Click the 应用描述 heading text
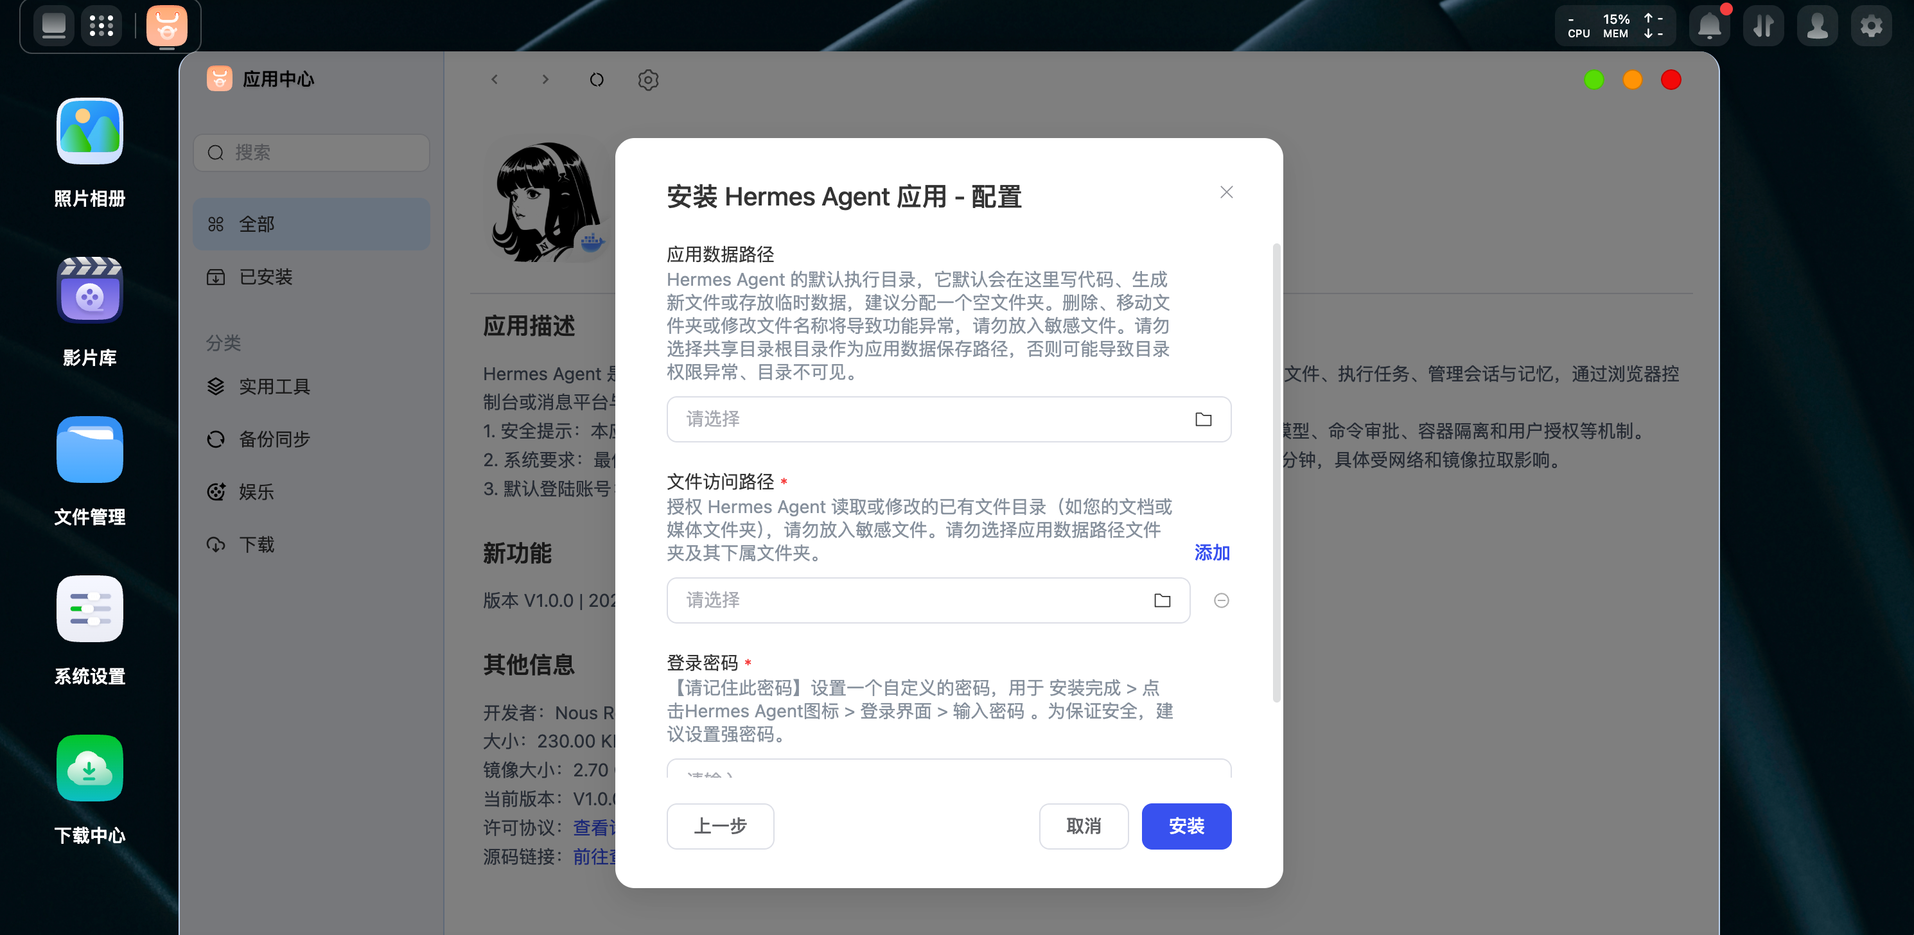Image resolution: width=1914 pixels, height=935 pixels. (x=529, y=326)
